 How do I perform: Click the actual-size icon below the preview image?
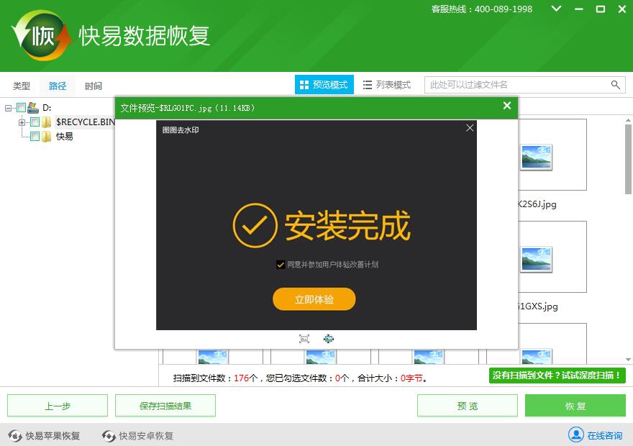tap(329, 339)
